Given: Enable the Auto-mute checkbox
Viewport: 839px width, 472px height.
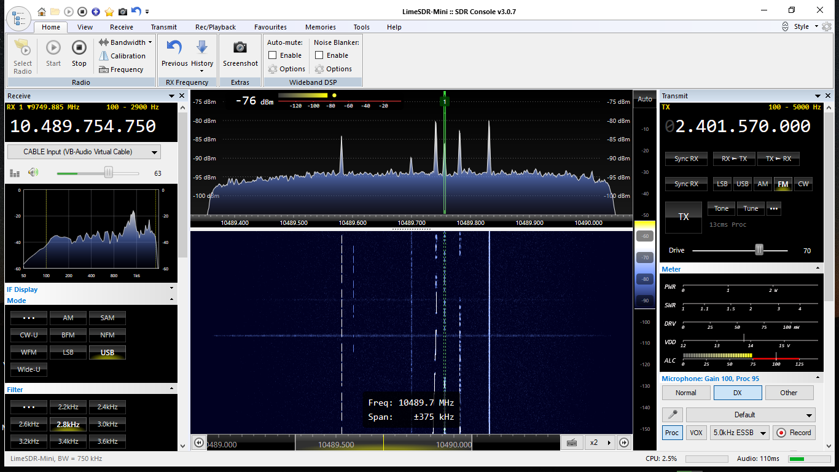Looking at the screenshot, I should point(273,55).
